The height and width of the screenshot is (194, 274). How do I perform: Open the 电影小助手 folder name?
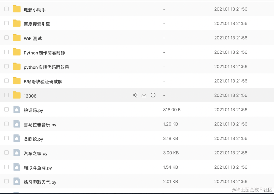pyautogui.click(x=35, y=10)
